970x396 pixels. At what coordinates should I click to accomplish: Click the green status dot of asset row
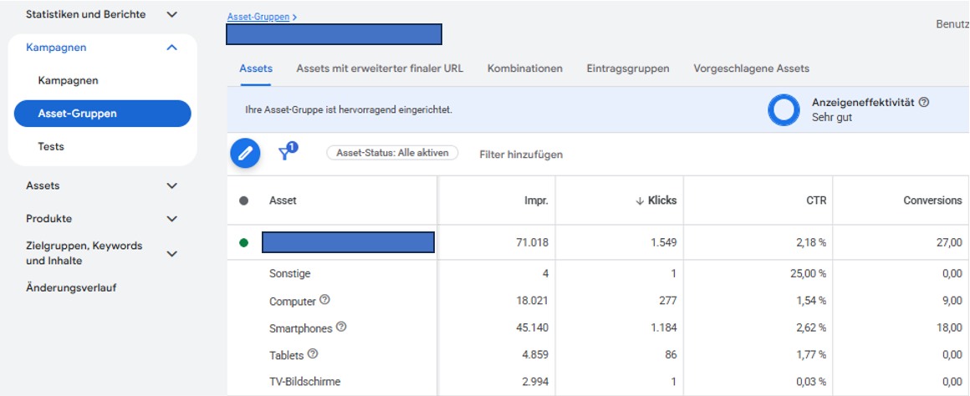[243, 243]
